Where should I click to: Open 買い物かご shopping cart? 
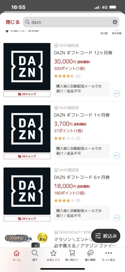pyautogui.click(x=72, y=256)
